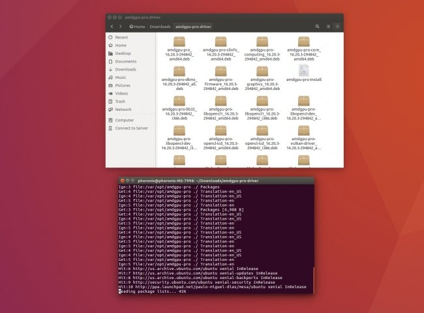Go forward with the forward arrow

(121, 27)
